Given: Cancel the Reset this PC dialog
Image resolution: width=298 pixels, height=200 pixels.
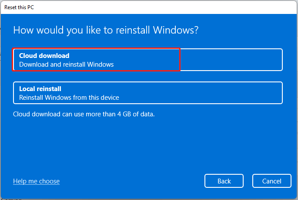Looking at the screenshot, I should 272,181.
